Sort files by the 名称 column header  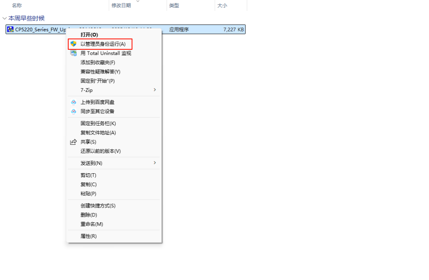point(17,5)
